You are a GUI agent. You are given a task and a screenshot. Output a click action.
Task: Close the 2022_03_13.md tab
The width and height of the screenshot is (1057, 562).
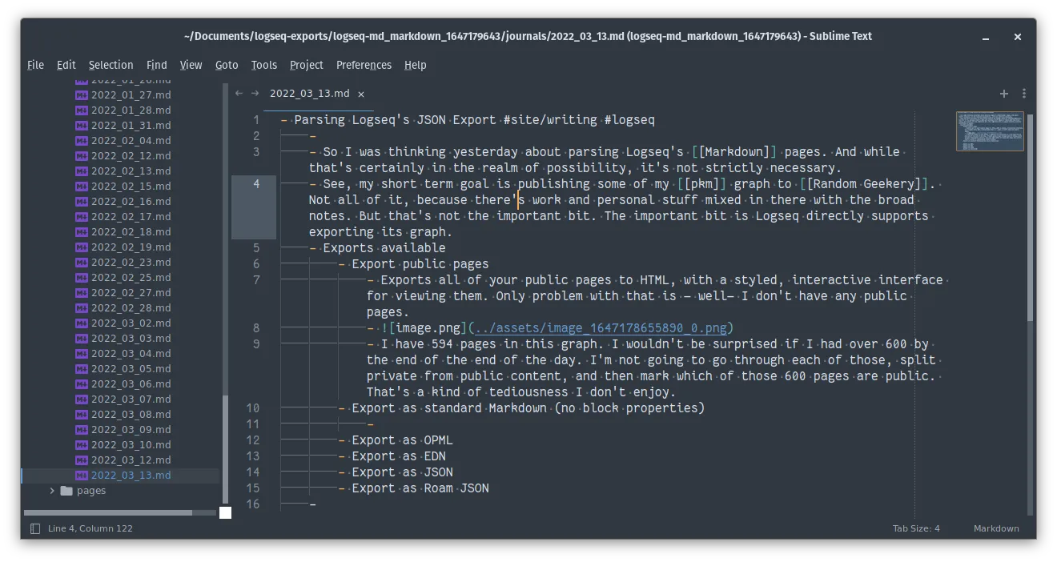pos(361,94)
